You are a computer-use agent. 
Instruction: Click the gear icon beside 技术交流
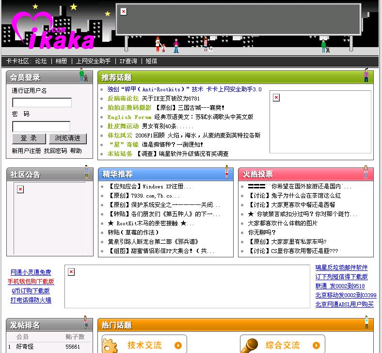point(110,346)
